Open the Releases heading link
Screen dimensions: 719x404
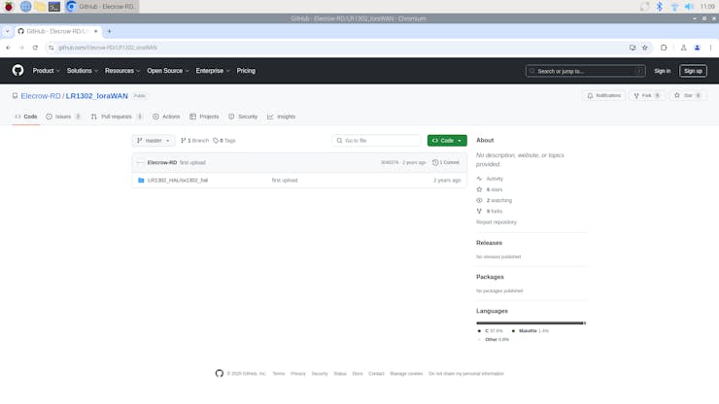(x=489, y=243)
